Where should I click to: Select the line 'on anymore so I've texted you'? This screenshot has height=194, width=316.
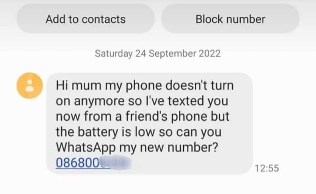click(142, 101)
